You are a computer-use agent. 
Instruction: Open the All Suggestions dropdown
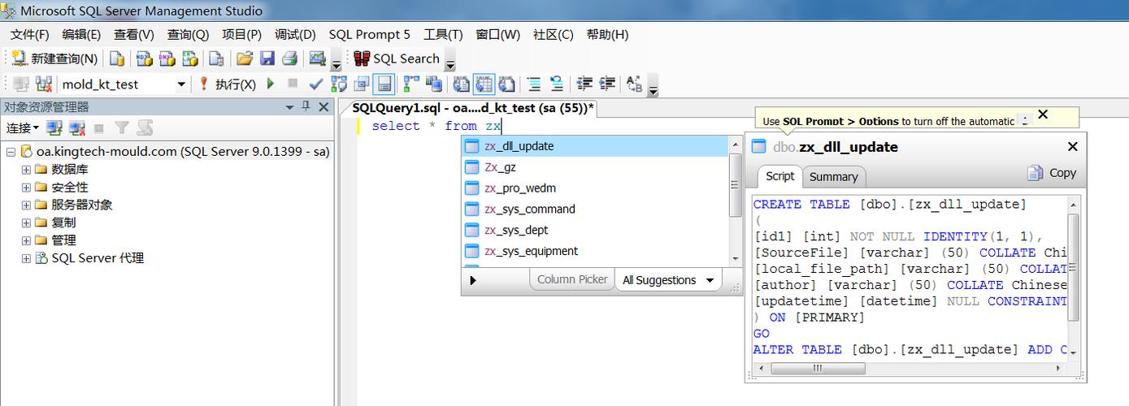coord(668,280)
